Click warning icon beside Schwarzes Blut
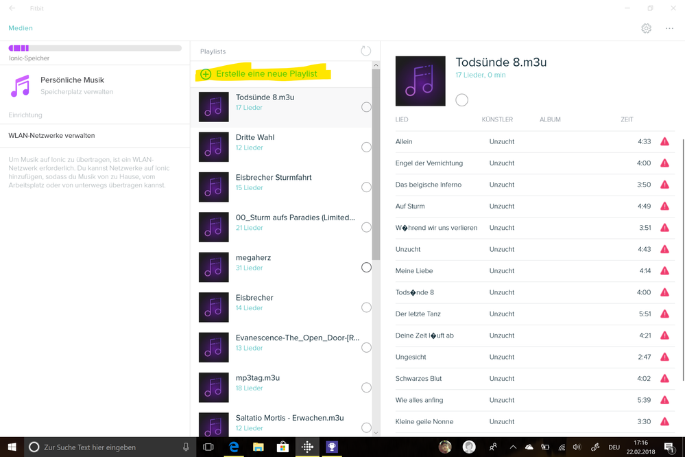The width and height of the screenshot is (685, 457). click(664, 378)
